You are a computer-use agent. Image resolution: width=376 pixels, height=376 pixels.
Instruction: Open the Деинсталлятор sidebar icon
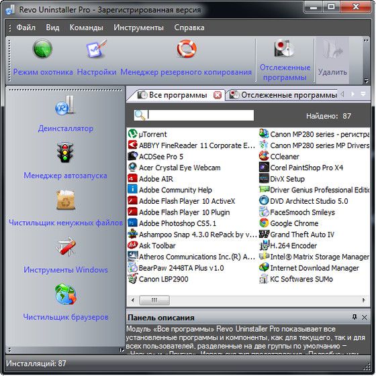[x=65, y=105]
